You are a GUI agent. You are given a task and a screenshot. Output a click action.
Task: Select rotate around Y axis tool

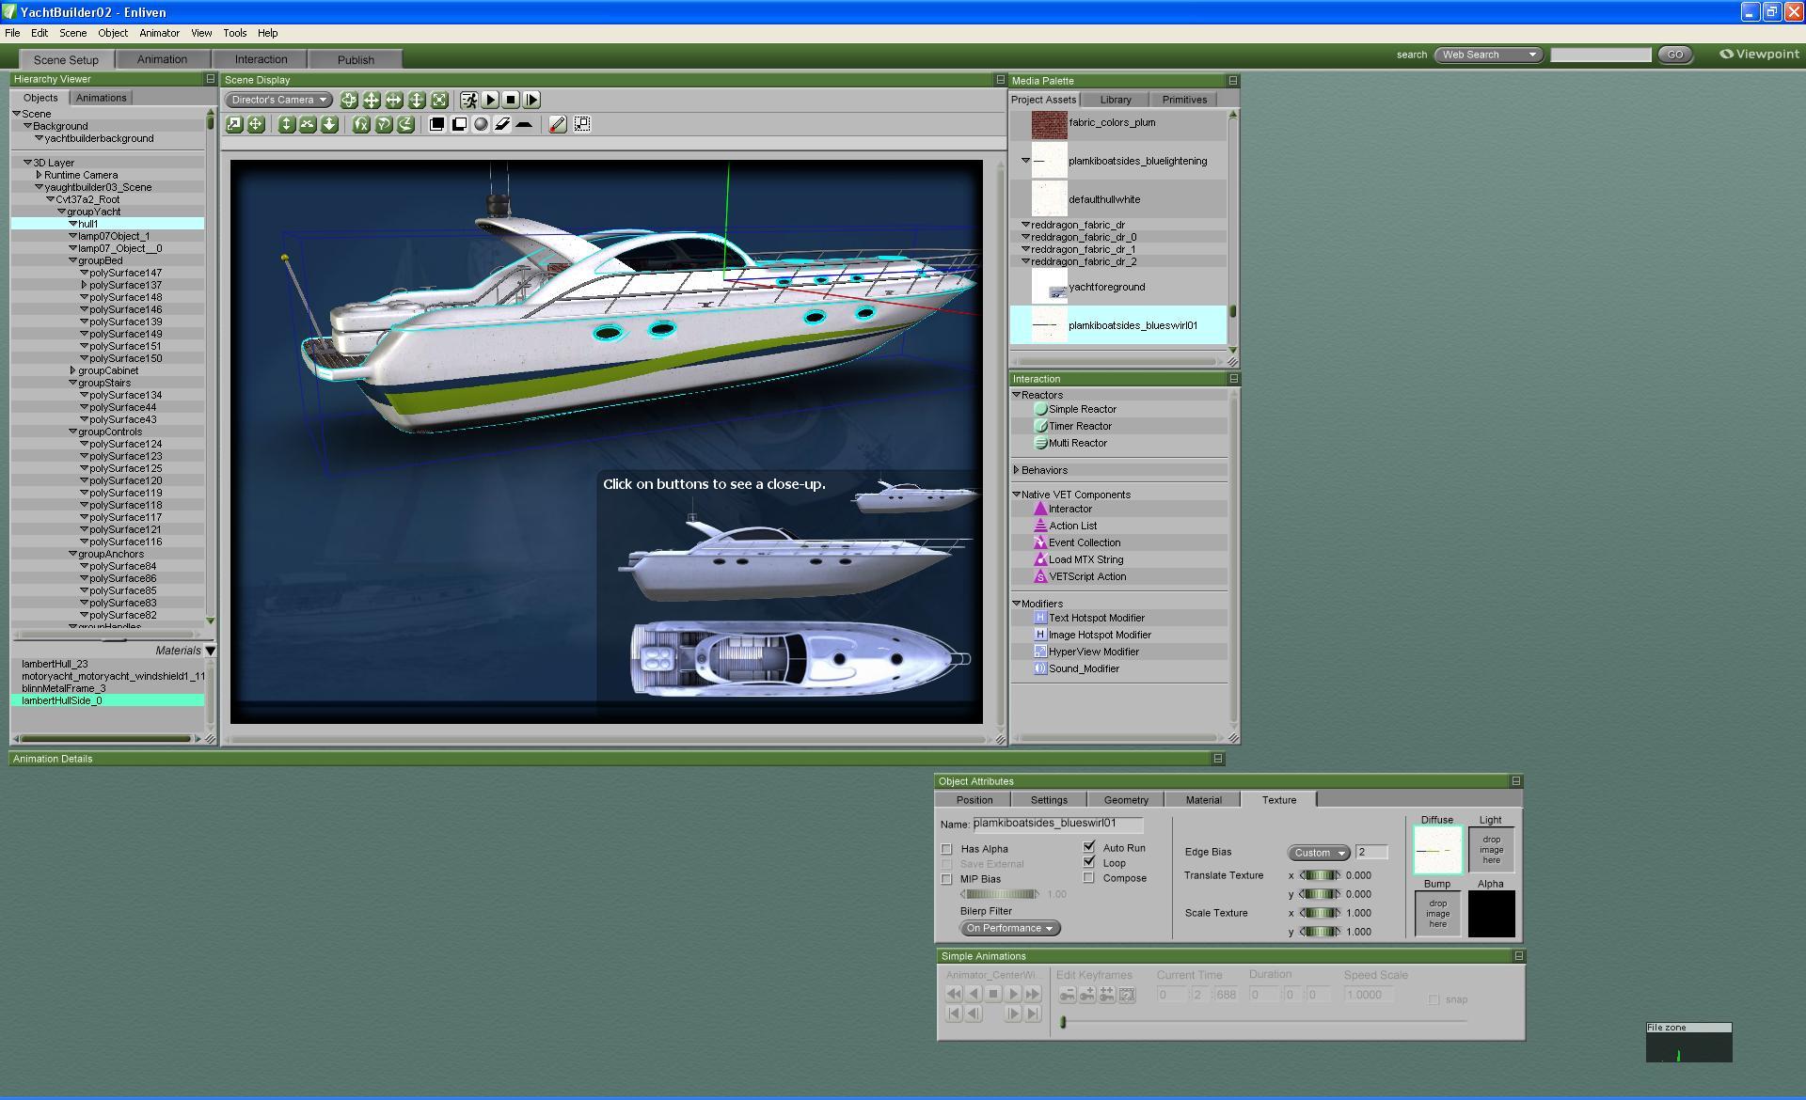(x=384, y=124)
